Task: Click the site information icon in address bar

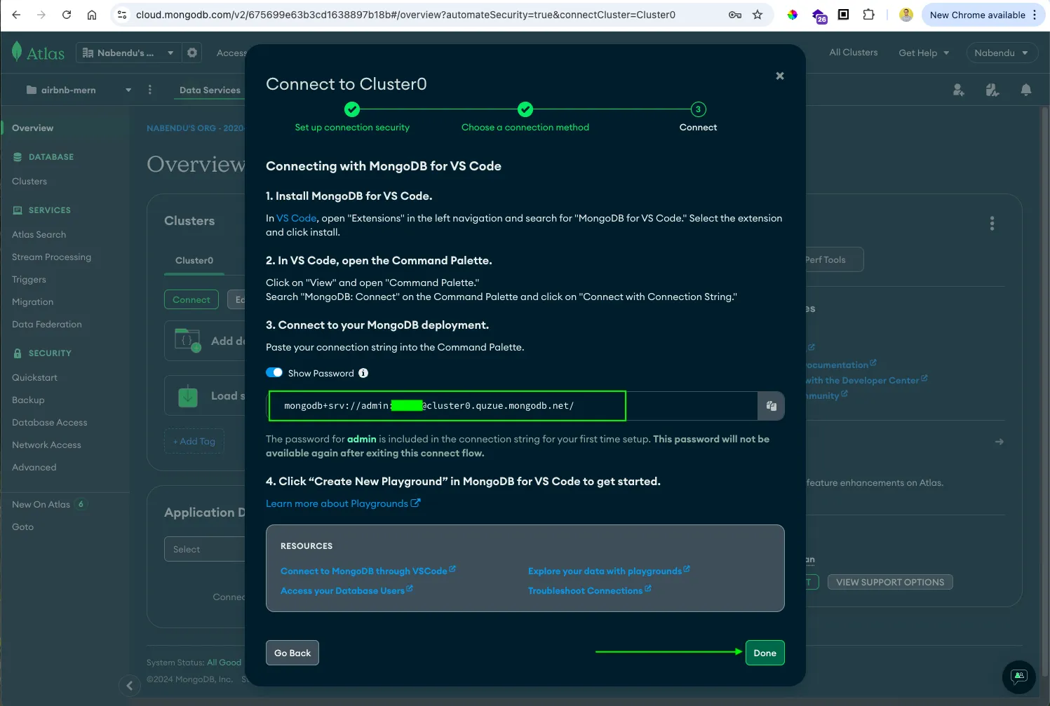Action: pyautogui.click(x=122, y=15)
